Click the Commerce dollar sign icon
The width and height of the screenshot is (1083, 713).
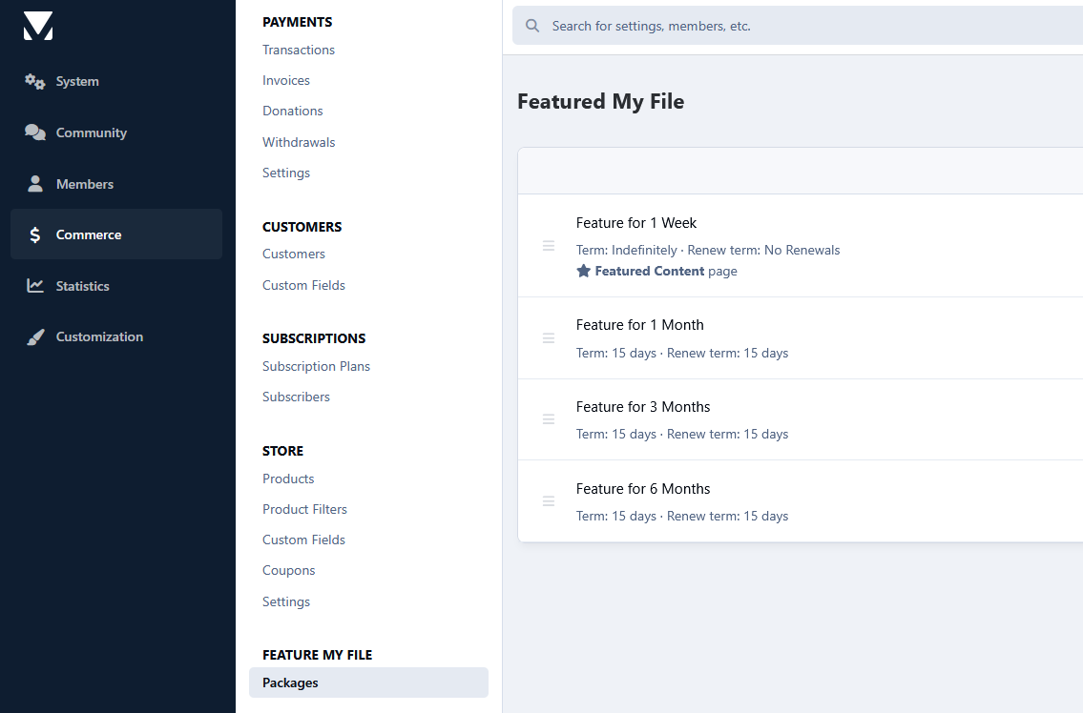click(35, 234)
